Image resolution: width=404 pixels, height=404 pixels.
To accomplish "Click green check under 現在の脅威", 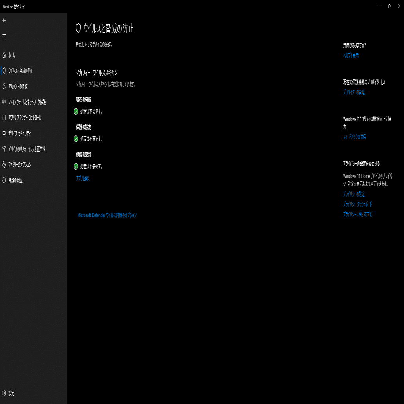I will pyautogui.click(x=76, y=112).
